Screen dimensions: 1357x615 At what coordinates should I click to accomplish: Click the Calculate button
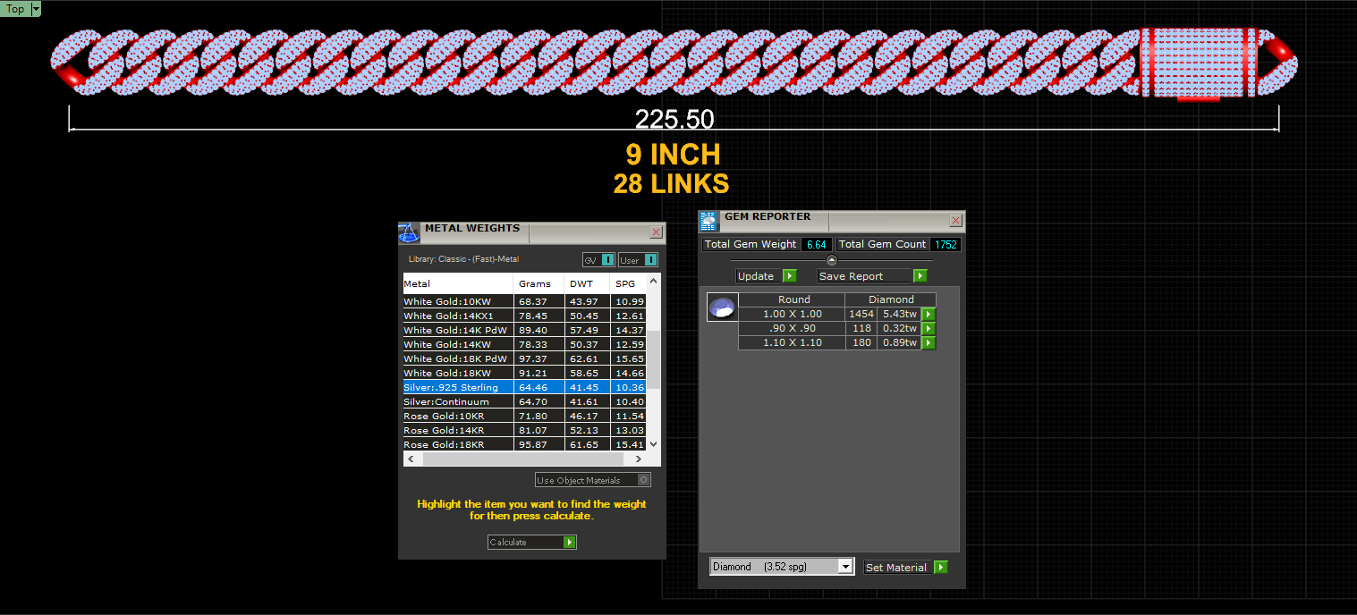point(532,543)
